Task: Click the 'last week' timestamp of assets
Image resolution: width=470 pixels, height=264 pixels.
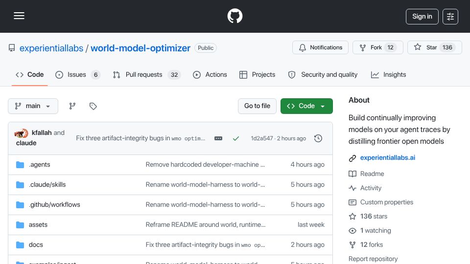Action: pyautogui.click(x=311, y=225)
